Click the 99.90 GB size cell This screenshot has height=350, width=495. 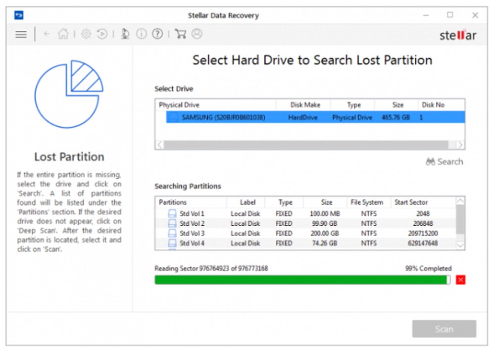[325, 223]
